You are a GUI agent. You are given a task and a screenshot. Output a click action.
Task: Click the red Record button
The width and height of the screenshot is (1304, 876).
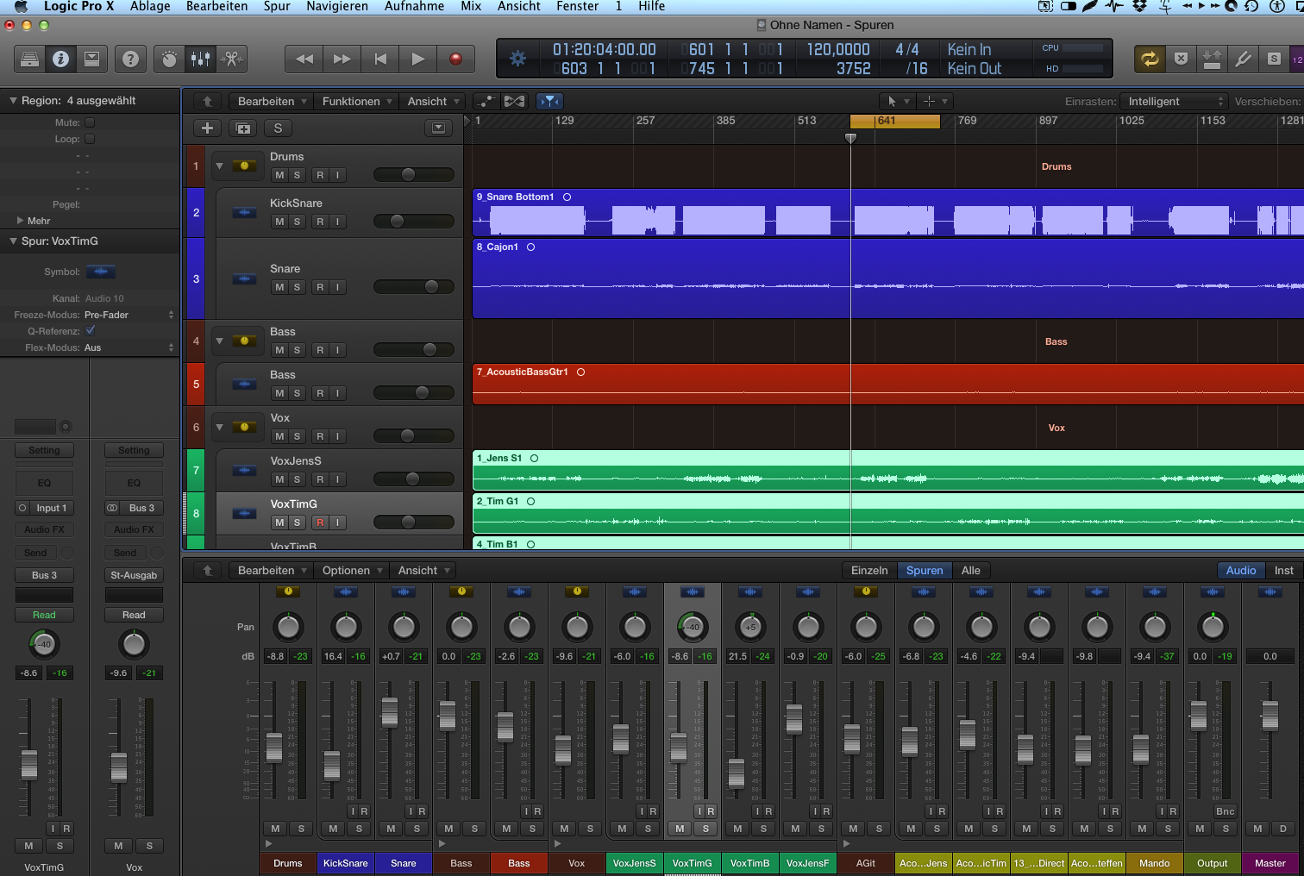[x=455, y=59]
